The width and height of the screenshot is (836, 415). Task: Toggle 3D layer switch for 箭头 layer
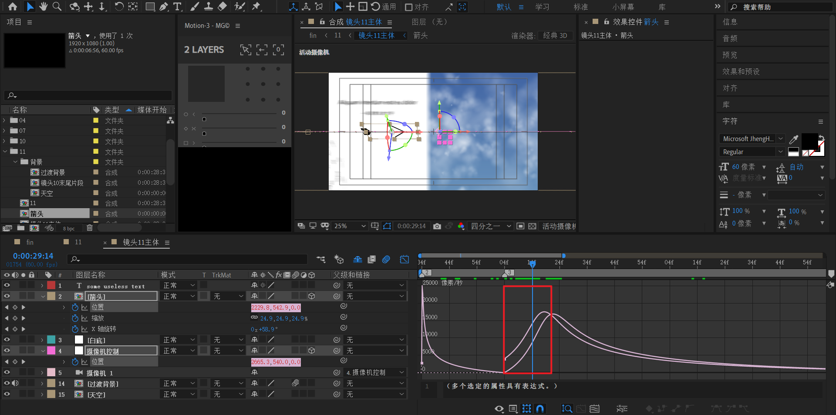coord(312,296)
